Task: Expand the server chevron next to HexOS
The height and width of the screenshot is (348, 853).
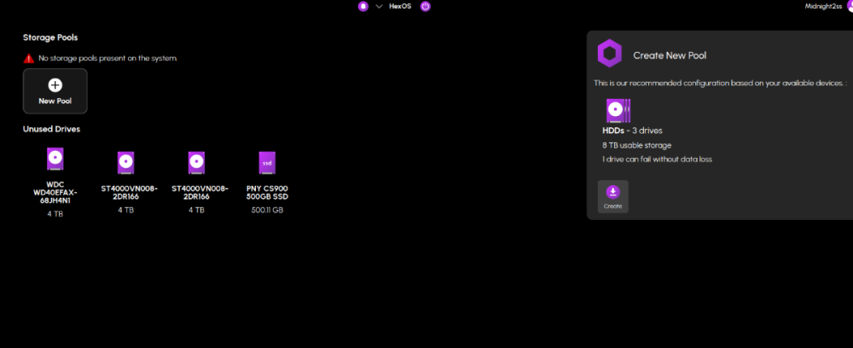Action: point(379,6)
